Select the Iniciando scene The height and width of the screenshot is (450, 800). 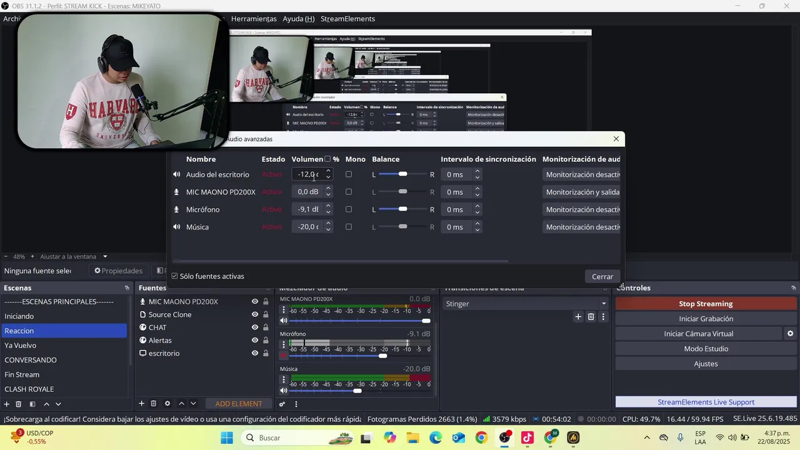pos(64,316)
